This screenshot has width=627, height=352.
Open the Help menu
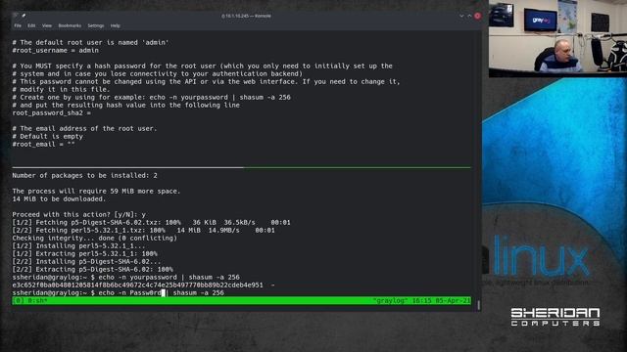[x=116, y=25]
